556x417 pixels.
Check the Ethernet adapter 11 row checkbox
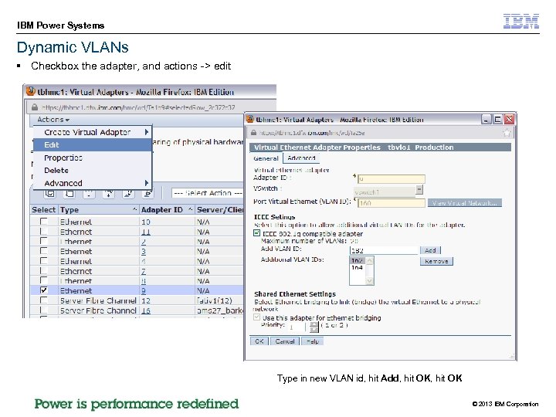(x=43, y=231)
